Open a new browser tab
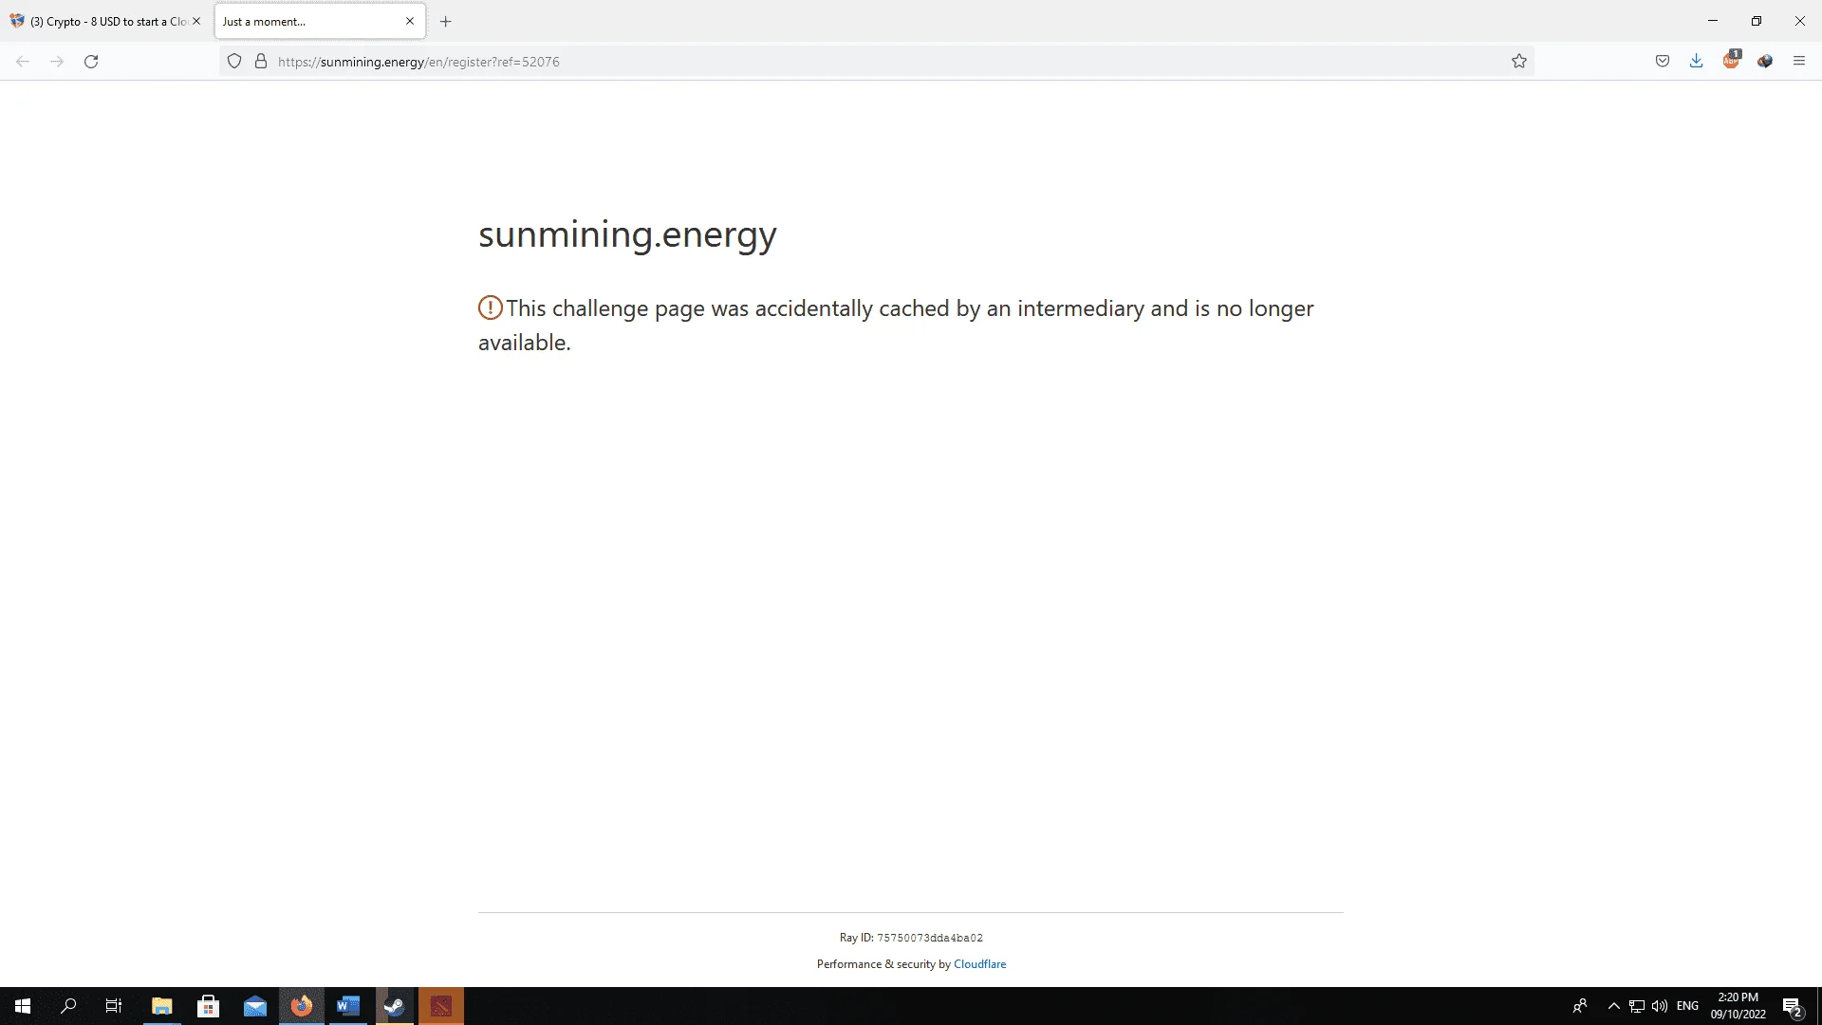This screenshot has width=1822, height=1025. [x=446, y=22]
